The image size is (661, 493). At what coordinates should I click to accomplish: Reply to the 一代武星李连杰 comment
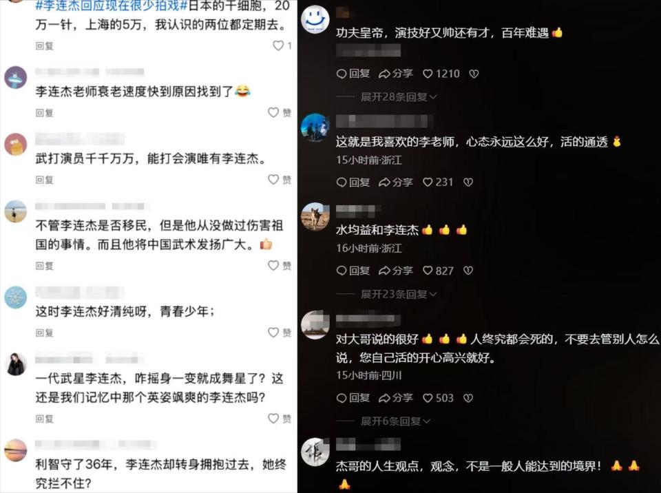point(44,419)
